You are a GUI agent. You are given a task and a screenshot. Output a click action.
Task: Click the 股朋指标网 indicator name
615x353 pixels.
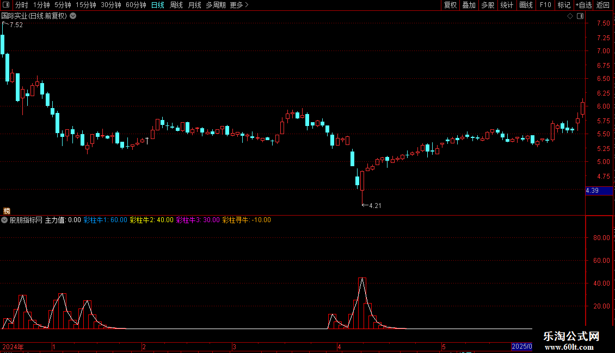click(26, 220)
